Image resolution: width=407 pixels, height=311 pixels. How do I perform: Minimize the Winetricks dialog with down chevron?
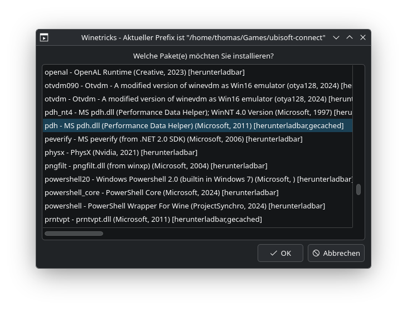336,37
